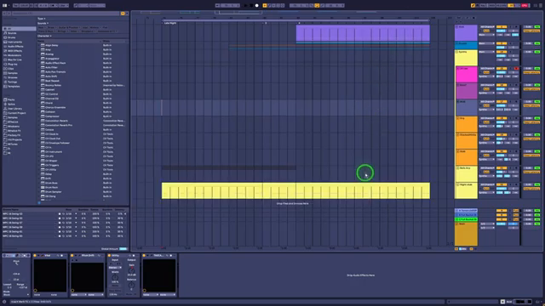This screenshot has height=306, width=545.
Task: Open Synths routing dropdown on pink track
Action: point(487,76)
